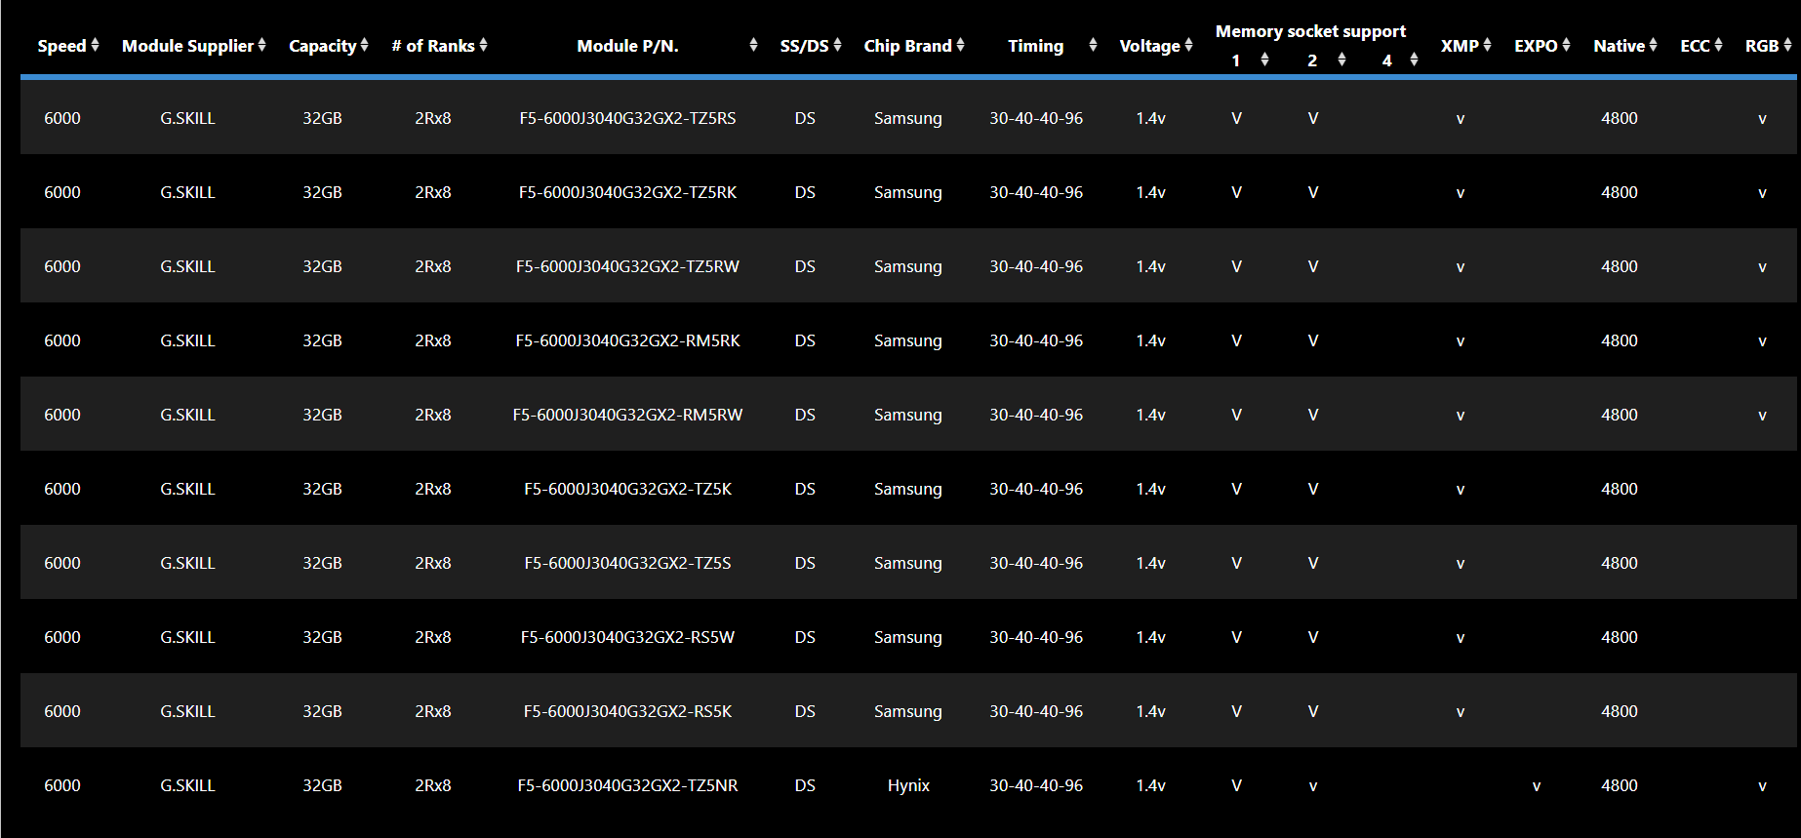Sort by Chip Brand arrow icon

pyautogui.click(x=960, y=45)
